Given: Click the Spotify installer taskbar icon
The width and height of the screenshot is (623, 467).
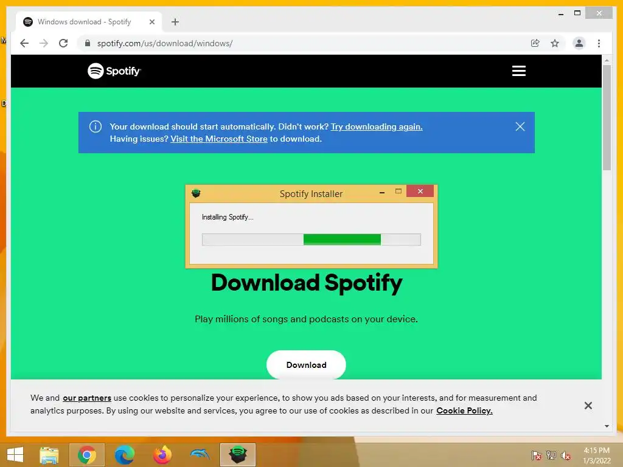Looking at the screenshot, I should (238, 455).
